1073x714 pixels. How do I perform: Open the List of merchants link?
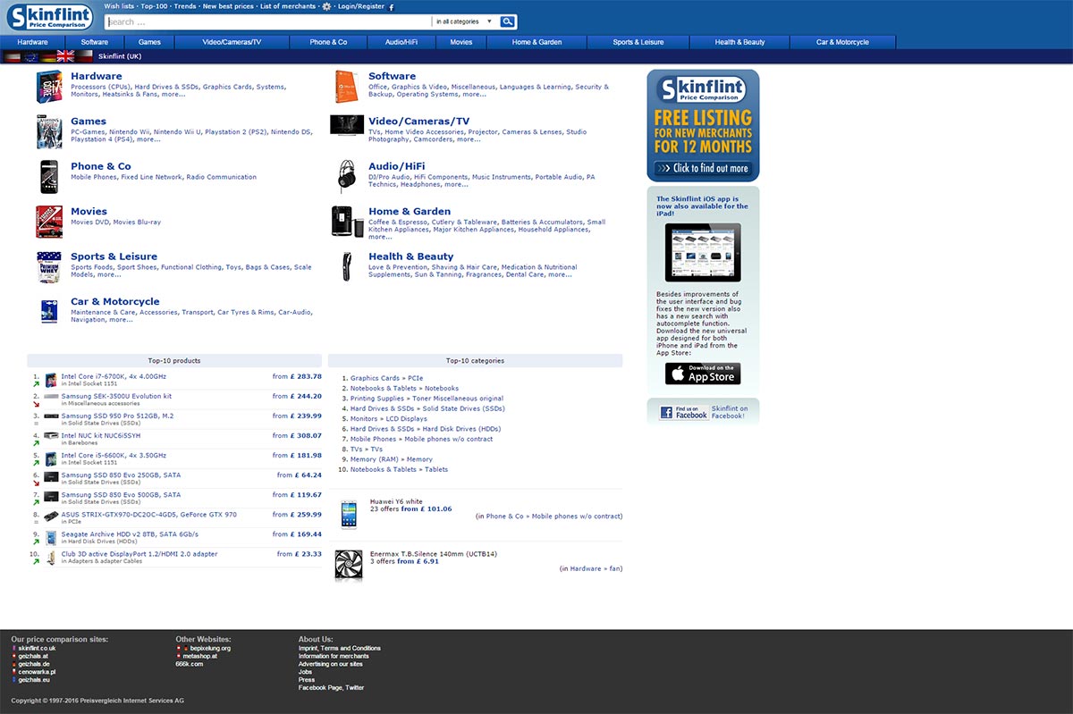(288, 6)
